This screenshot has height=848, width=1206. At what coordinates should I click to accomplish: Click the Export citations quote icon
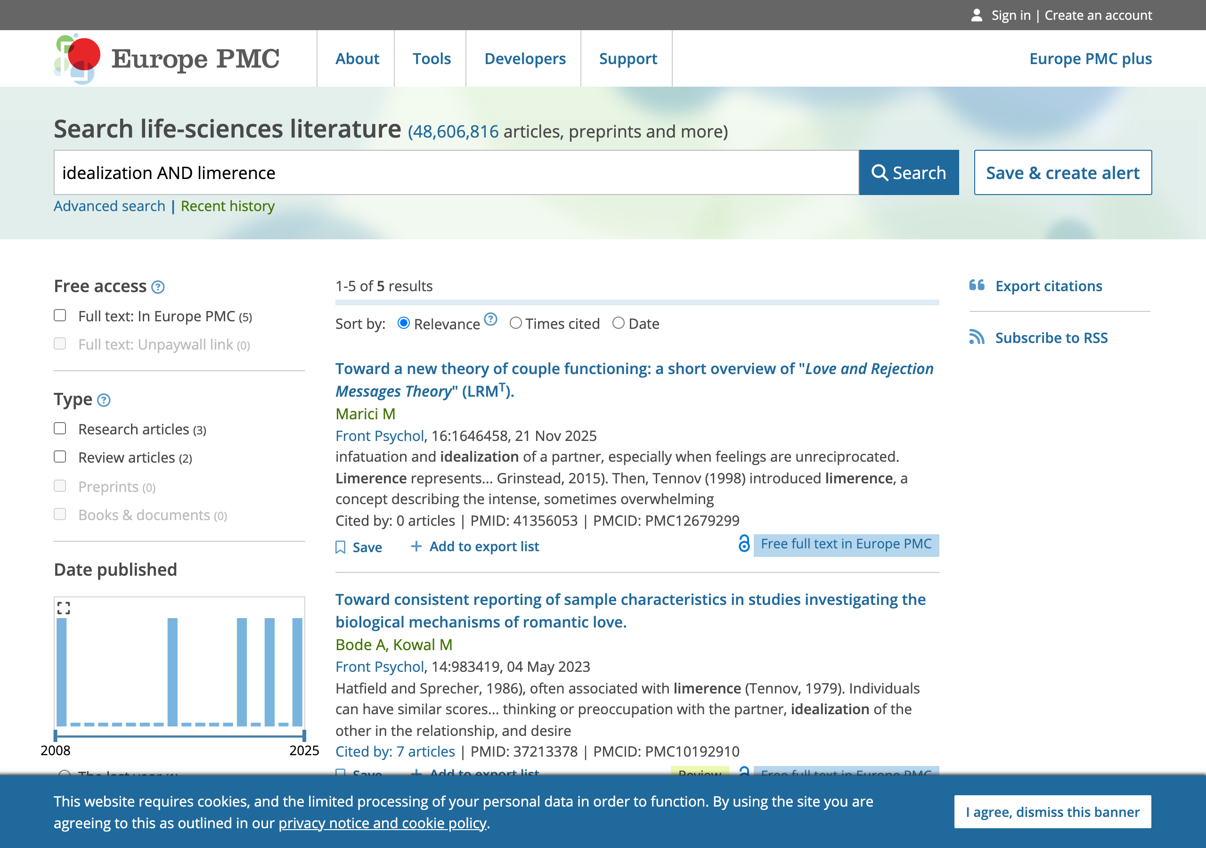977,285
